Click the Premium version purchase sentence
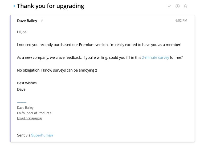Screen dimensions: 204x145 99,45
